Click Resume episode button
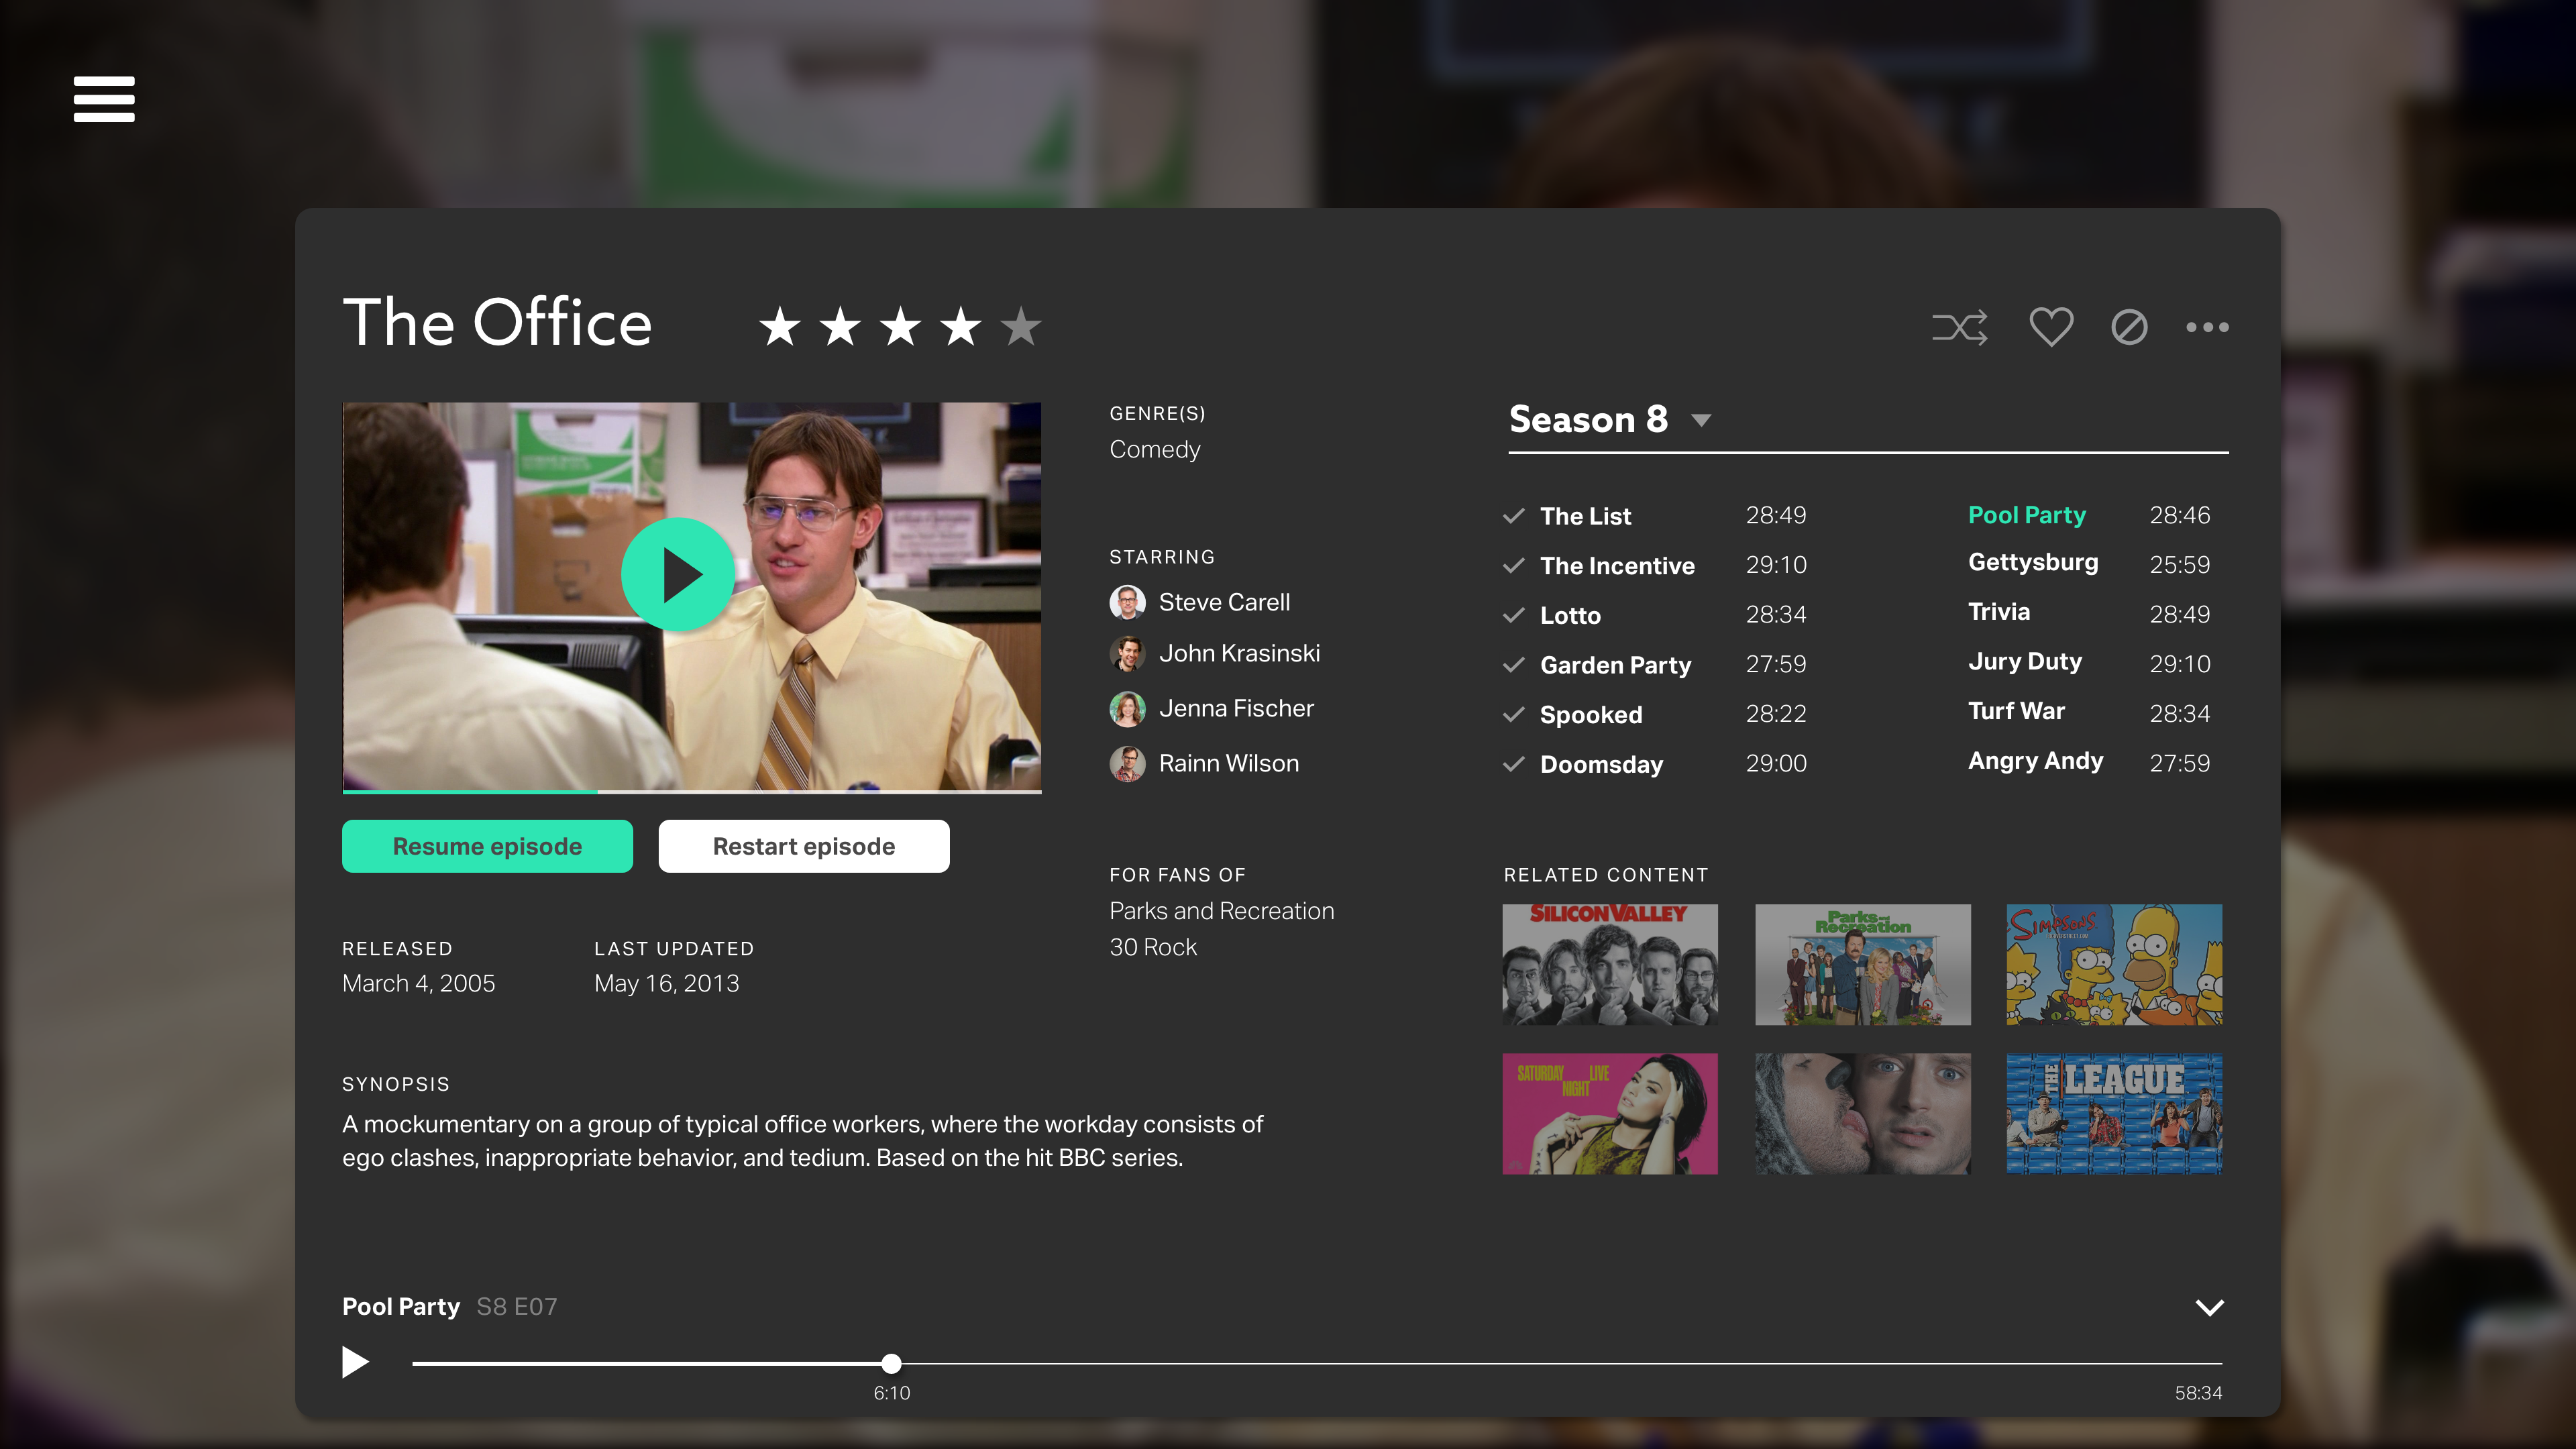2576x1449 pixels. tap(487, 846)
